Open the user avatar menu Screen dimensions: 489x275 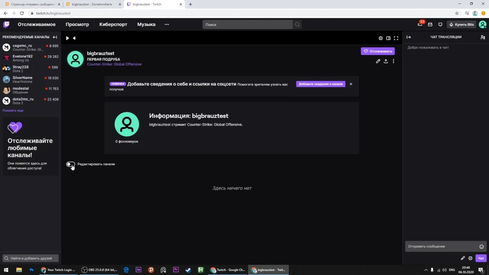coord(483,24)
